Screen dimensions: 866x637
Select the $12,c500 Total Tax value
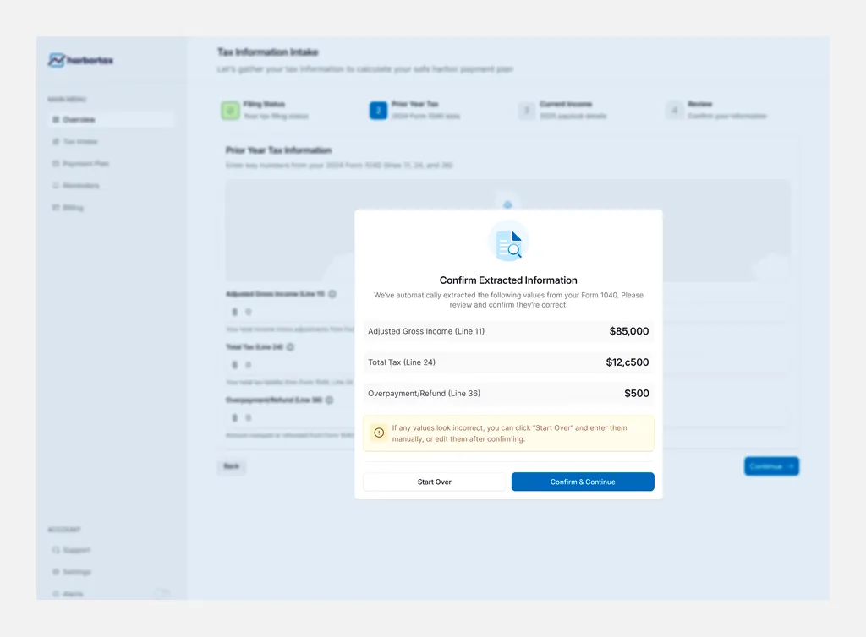point(627,362)
